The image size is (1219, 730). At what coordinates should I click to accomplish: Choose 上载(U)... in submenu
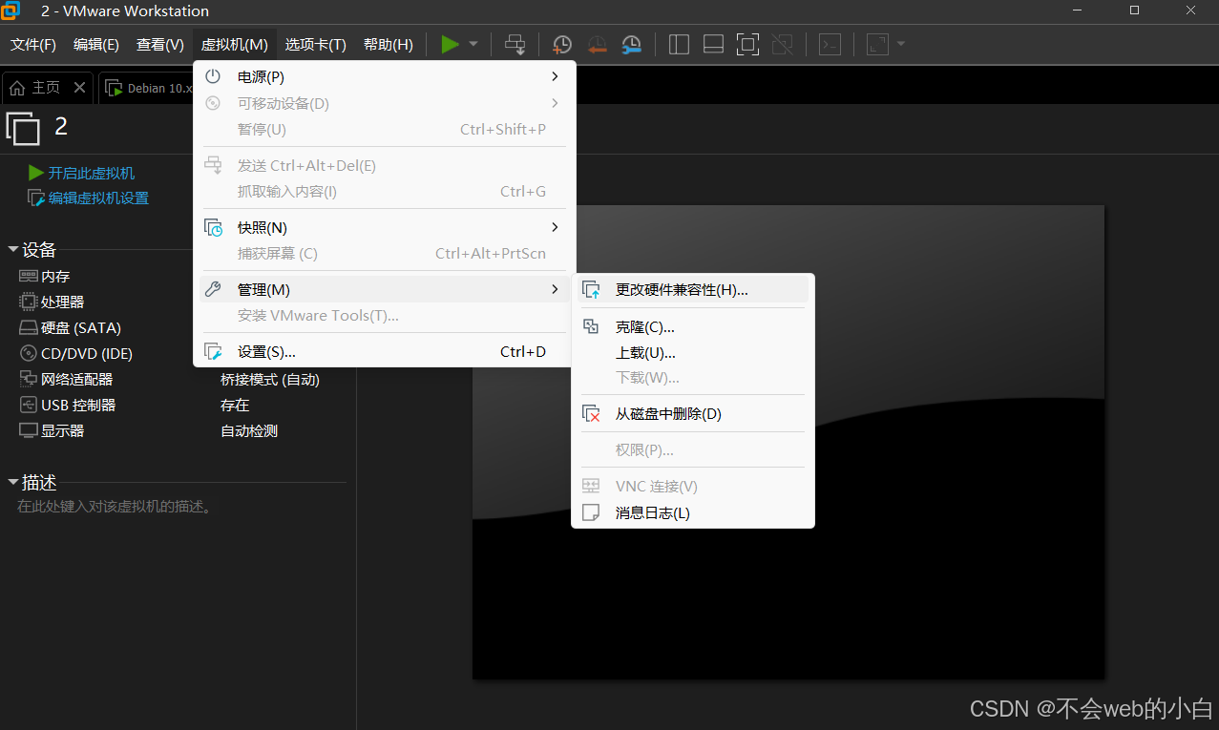tap(693, 352)
